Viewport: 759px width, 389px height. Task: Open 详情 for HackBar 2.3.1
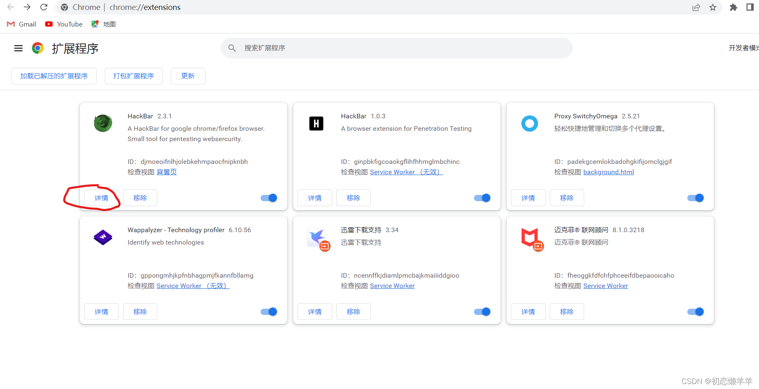[102, 198]
